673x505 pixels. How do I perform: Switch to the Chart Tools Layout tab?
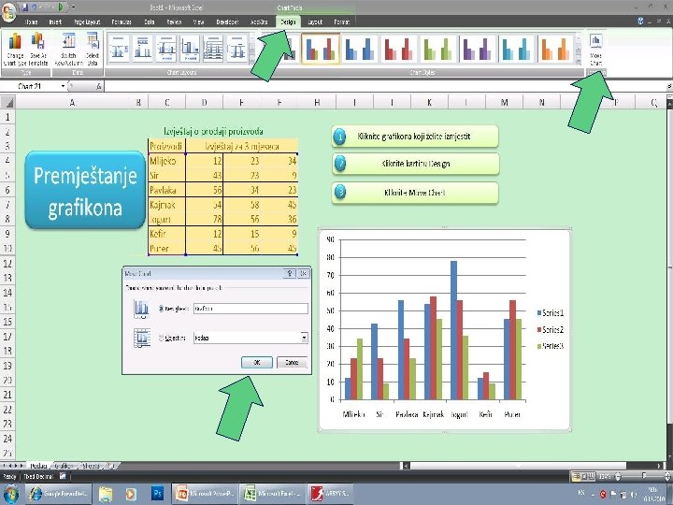coord(315,22)
